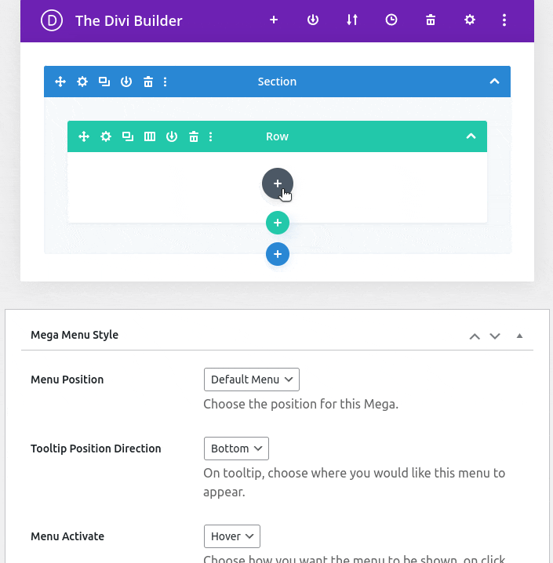Open the Menu Position dropdown
The height and width of the screenshot is (563, 553).
tap(251, 380)
